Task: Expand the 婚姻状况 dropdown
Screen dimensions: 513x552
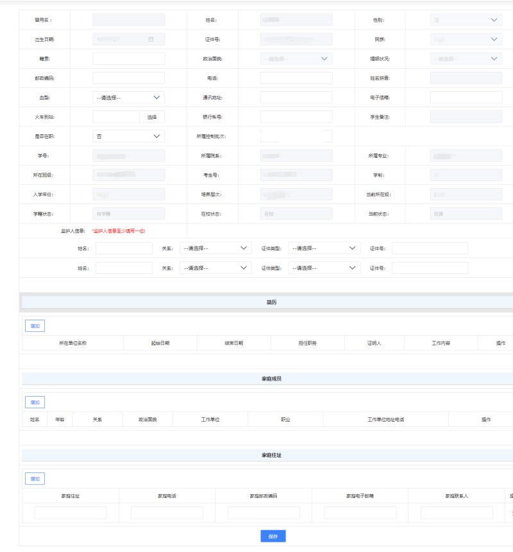Action: [x=466, y=58]
